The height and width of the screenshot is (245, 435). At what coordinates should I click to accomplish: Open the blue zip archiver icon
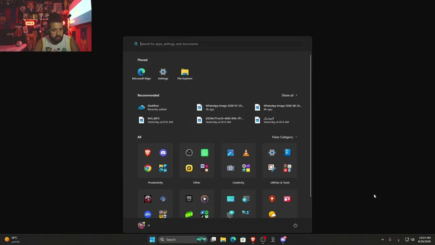[288, 153]
